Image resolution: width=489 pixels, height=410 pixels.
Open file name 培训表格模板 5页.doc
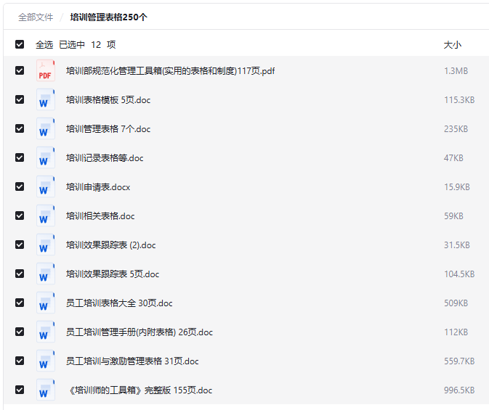coord(108,100)
